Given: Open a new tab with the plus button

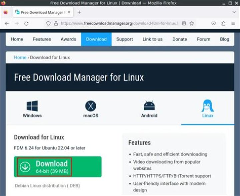Looking at the screenshot, I should point(79,12).
